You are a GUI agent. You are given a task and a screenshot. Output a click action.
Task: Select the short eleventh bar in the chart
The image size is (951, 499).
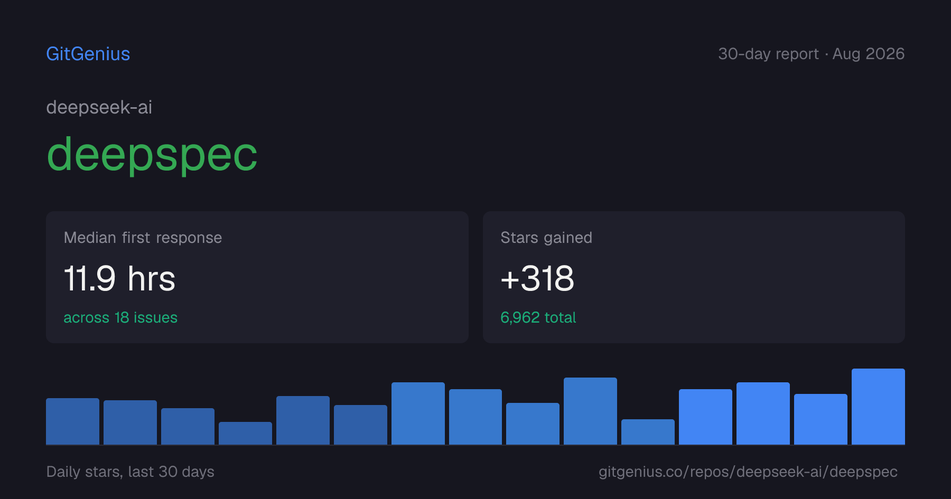click(x=648, y=432)
